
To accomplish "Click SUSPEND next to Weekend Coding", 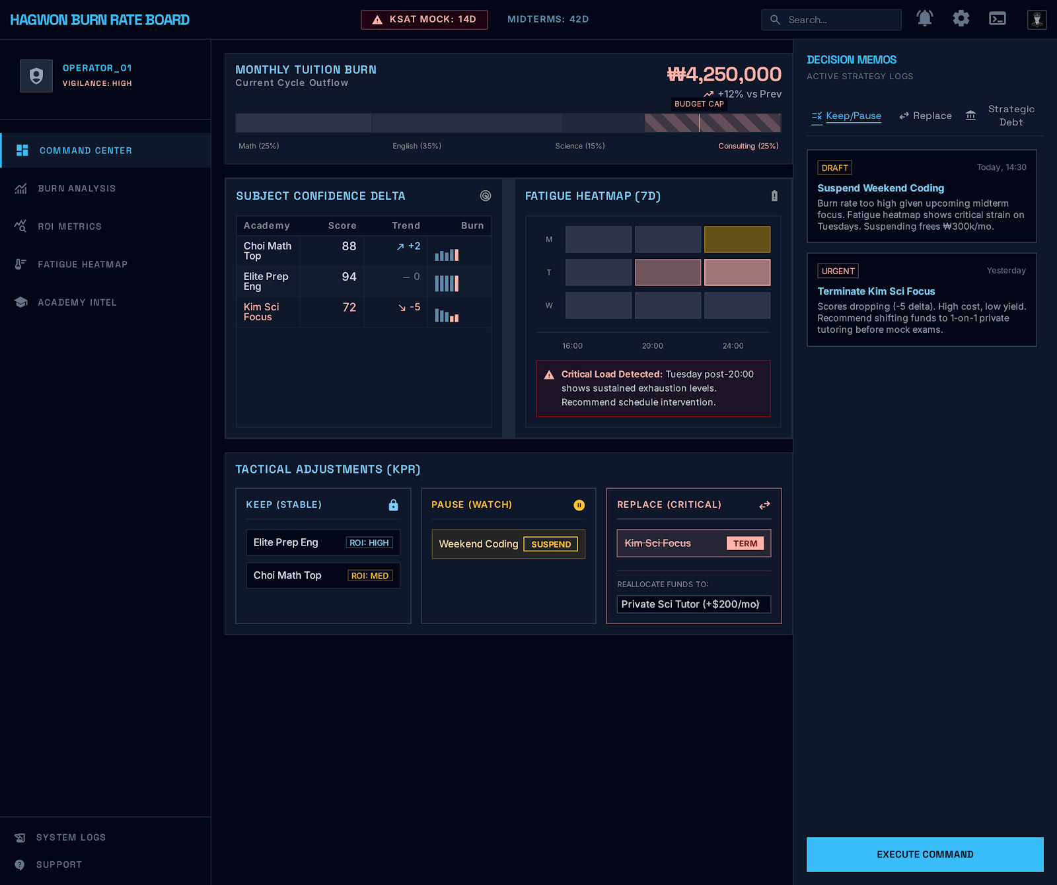I will coord(551,544).
